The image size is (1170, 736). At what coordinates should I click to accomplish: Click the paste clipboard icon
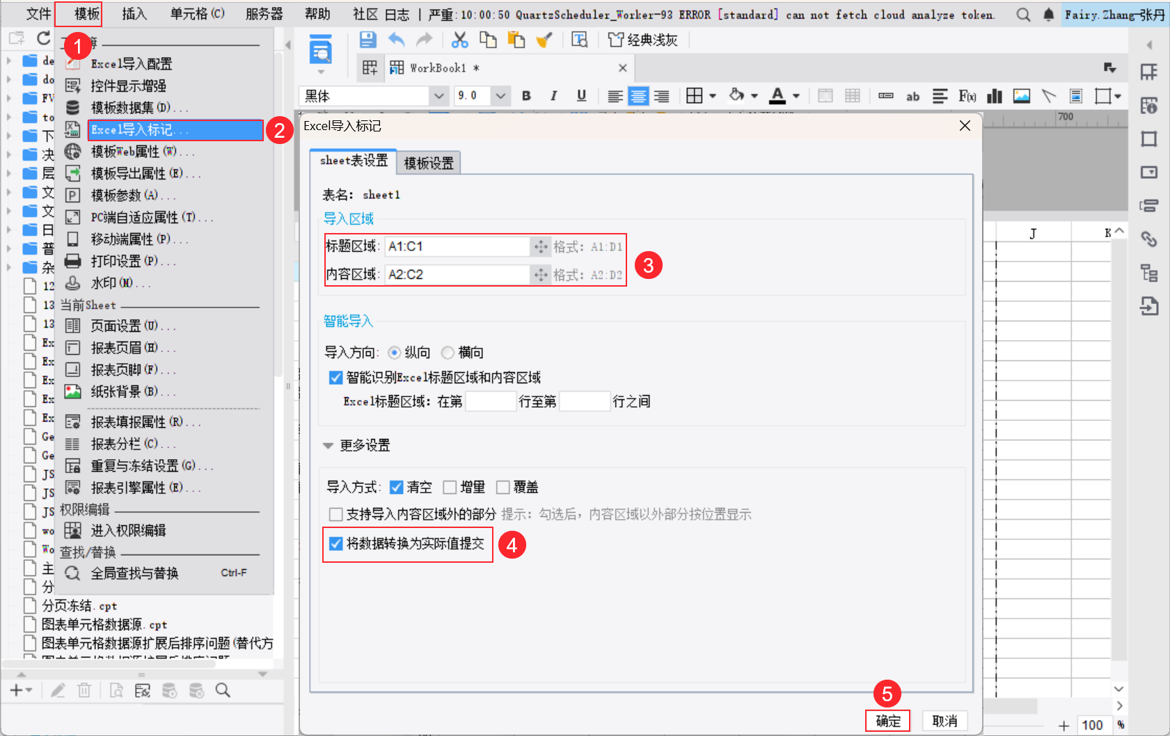click(x=516, y=40)
